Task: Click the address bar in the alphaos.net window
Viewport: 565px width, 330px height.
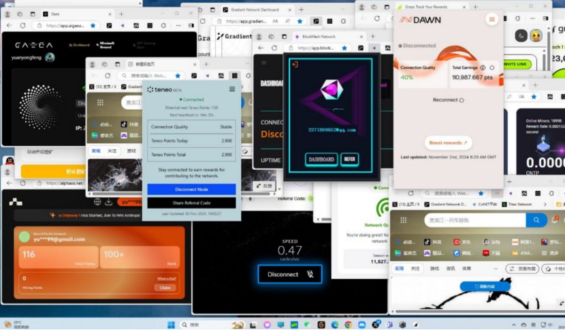Action: (x=60, y=183)
